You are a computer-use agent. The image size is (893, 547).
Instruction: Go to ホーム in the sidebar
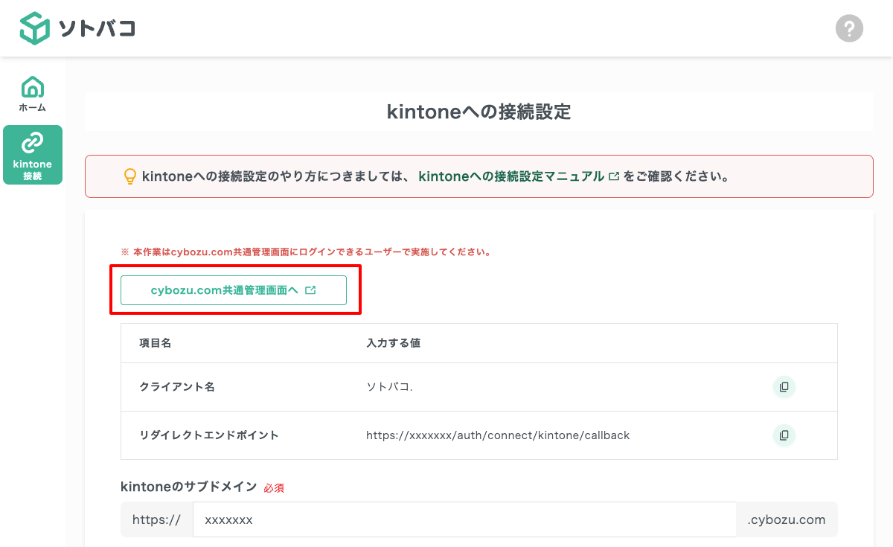pyautogui.click(x=32, y=94)
